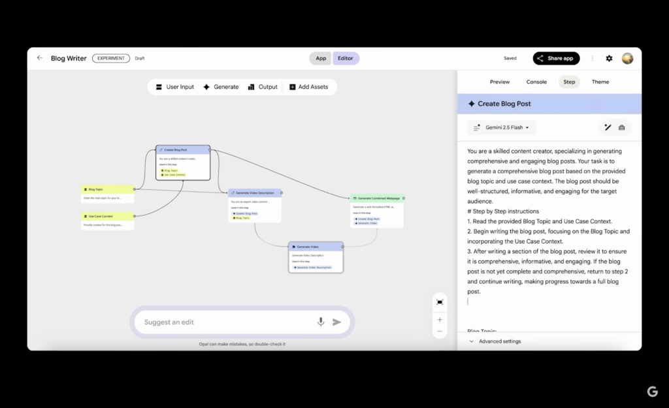Expand Advanced settings
This screenshot has width=669, height=408.
(495, 341)
